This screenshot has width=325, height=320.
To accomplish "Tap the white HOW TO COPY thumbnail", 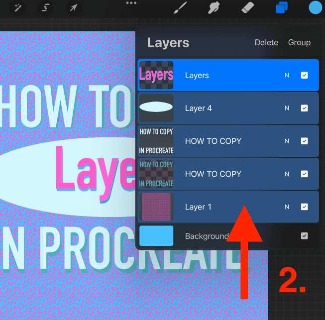I will [156, 141].
